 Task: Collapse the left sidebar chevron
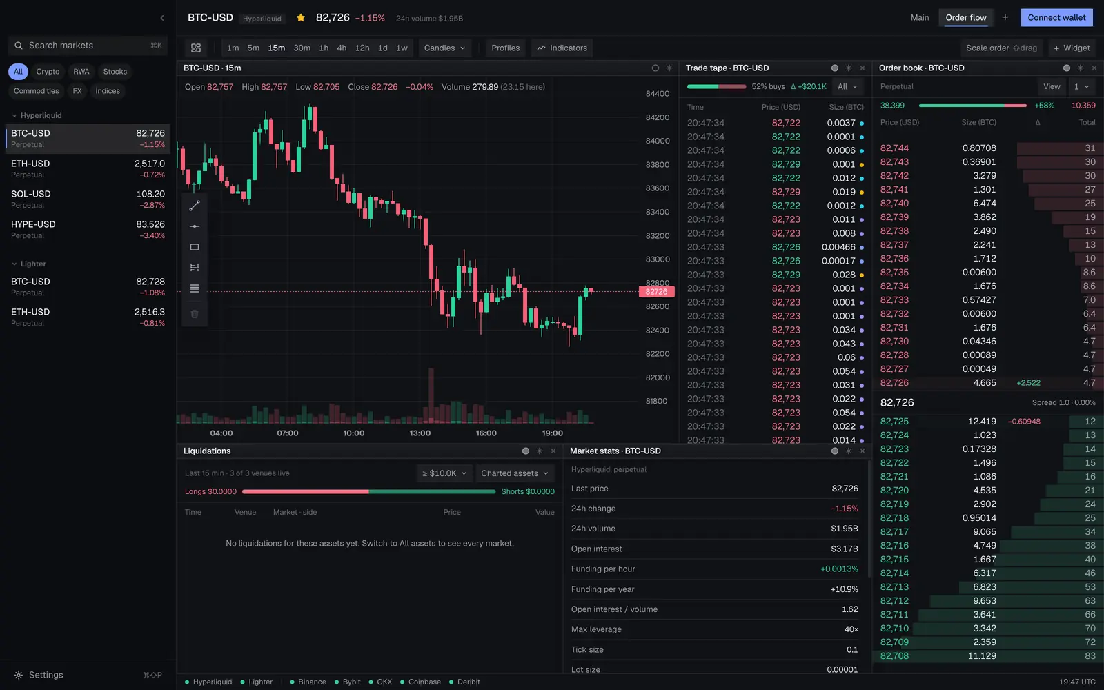[162, 18]
